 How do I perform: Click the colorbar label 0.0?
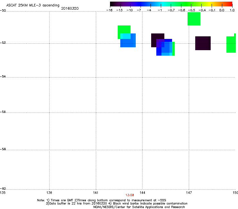[222, 10]
